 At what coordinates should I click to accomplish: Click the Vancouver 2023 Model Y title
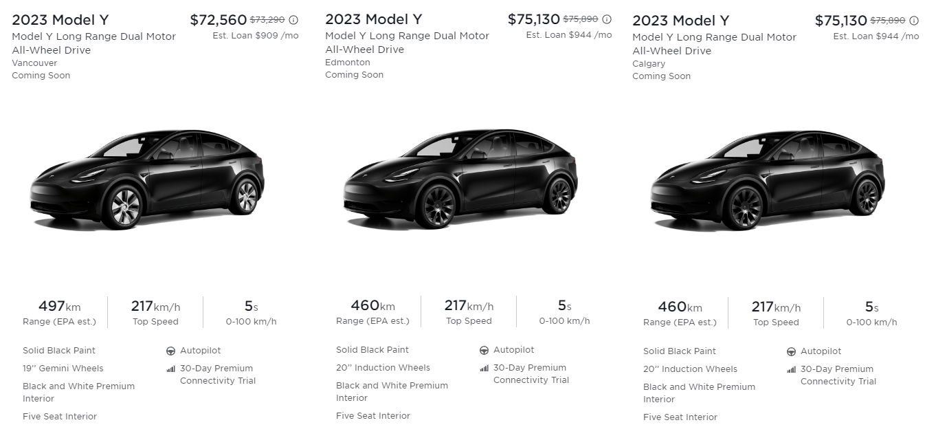(x=60, y=20)
